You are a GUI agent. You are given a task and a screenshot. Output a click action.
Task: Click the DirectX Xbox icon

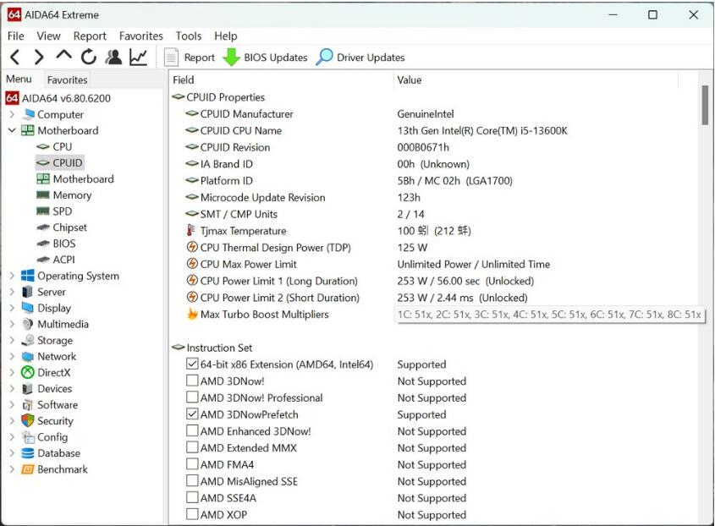28,372
